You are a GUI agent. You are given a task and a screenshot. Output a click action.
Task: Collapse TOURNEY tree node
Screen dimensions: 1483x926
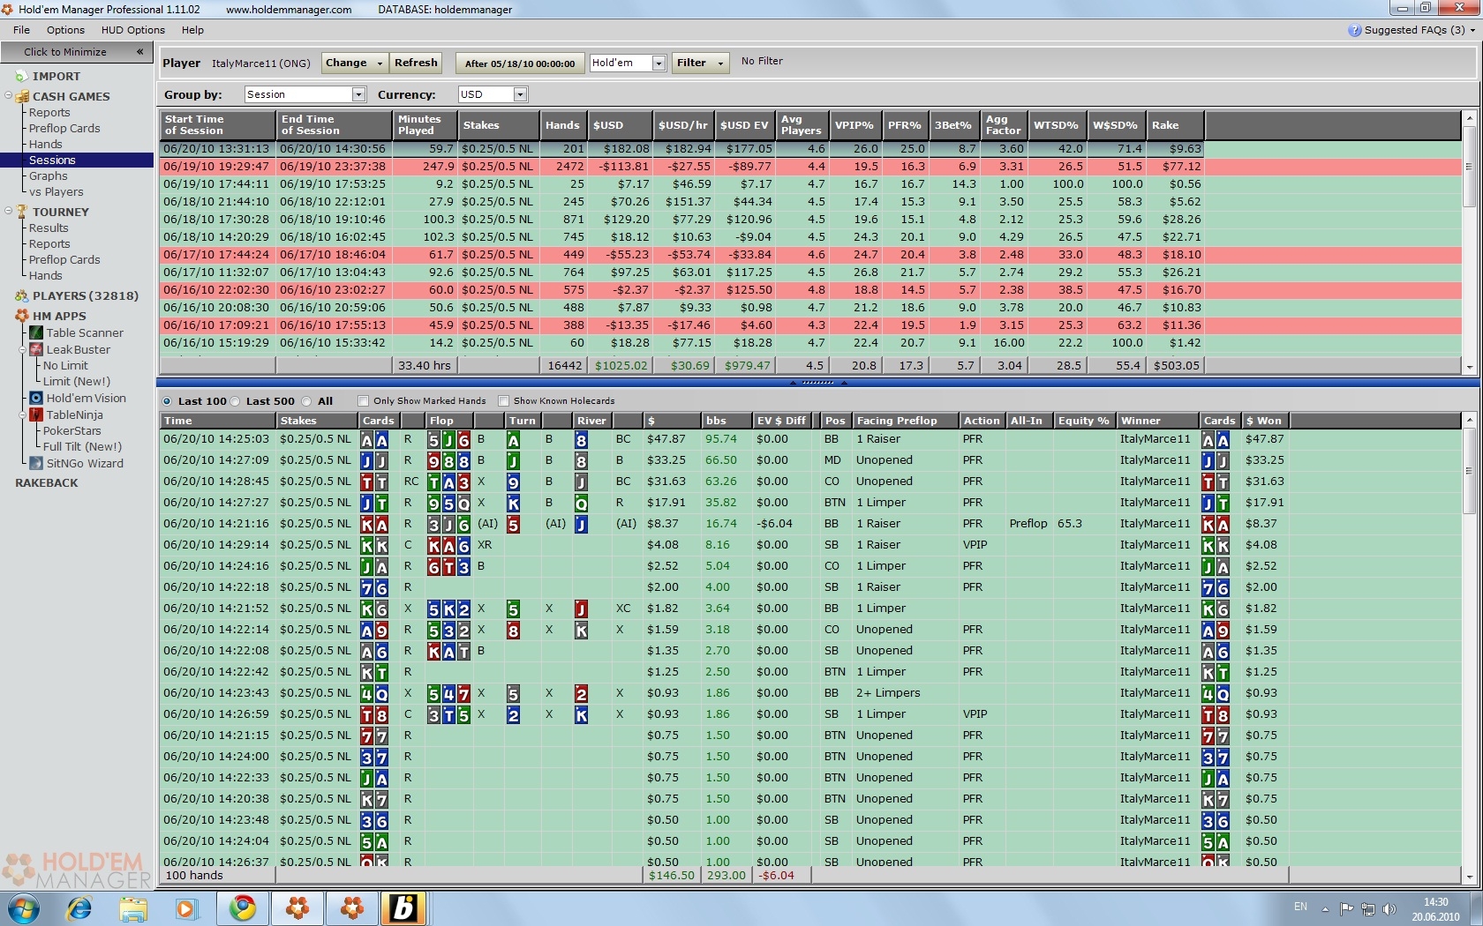tap(8, 211)
